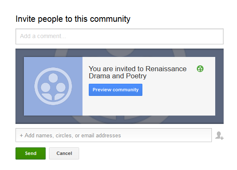The height and width of the screenshot is (170, 237).
Task: Cancel the invite dialog
Action: [x=64, y=153]
